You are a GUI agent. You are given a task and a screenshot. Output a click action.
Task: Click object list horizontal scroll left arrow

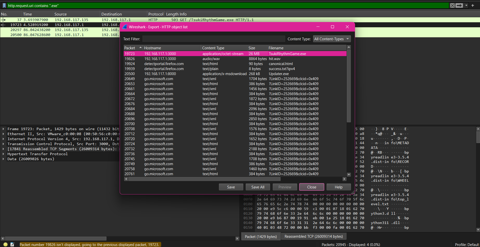126,179
